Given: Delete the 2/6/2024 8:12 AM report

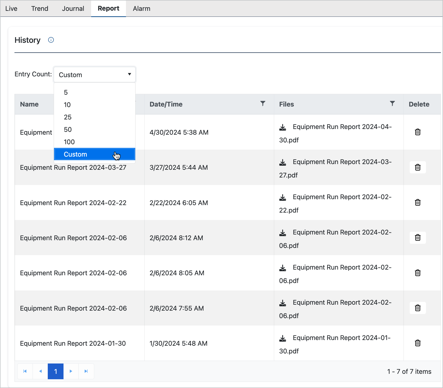Looking at the screenshot, I should click(417, 238).
